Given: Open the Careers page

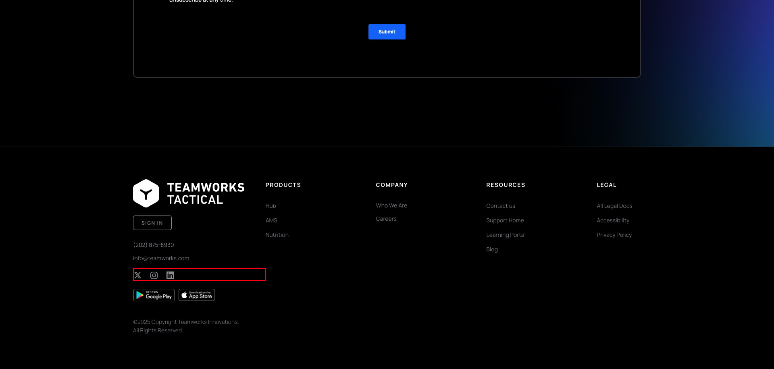Looking at the screenshot, I should (386, 218).
